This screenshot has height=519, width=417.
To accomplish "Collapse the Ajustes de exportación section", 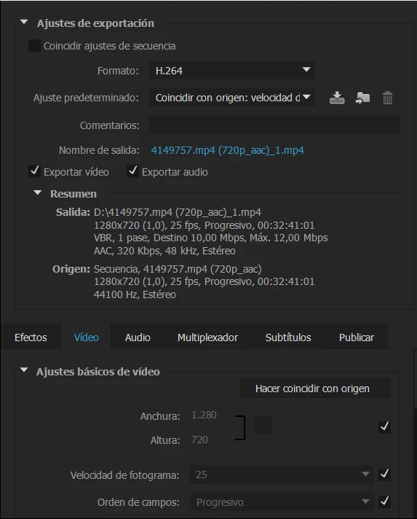I will click(24, 22).
